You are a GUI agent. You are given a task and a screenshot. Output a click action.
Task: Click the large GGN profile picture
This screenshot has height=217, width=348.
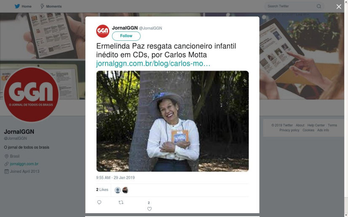click(x=31, y=95)
